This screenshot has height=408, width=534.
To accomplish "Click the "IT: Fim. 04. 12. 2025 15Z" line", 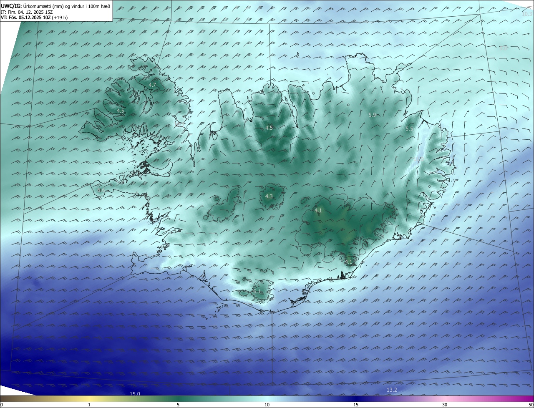I will (x=27, y=12).
